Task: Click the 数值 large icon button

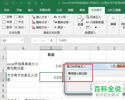Action: tap(80, 22)
